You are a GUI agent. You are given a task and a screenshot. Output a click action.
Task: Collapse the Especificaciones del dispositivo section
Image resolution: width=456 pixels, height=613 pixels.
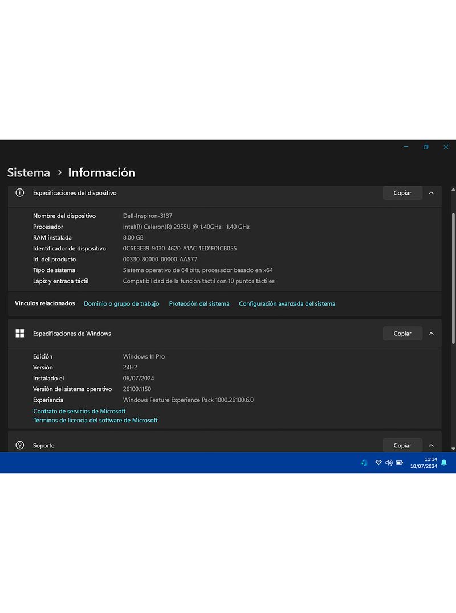[x=431, y=193]
